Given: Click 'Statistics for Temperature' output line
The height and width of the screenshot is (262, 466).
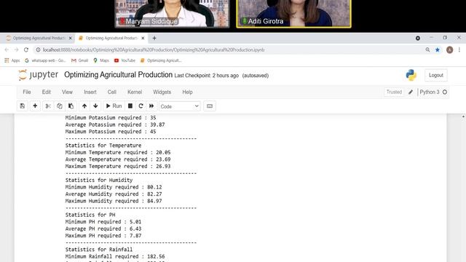Looking at the screenshot, I should [x=103, y=146].
